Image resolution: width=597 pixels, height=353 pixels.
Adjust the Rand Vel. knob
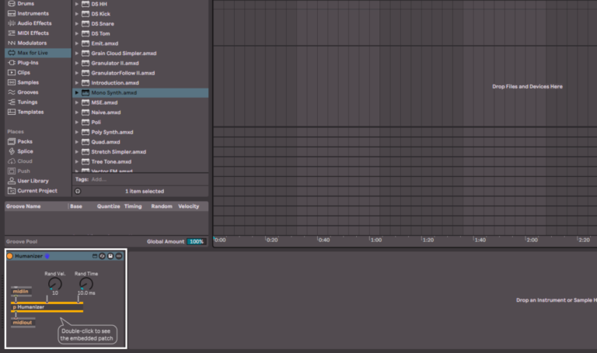point(55,283)
